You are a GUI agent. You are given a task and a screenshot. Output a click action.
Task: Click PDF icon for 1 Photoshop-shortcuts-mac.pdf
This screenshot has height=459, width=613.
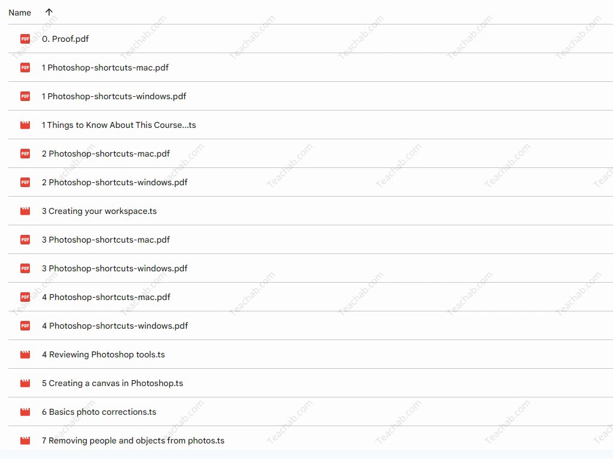pos(25,68)
